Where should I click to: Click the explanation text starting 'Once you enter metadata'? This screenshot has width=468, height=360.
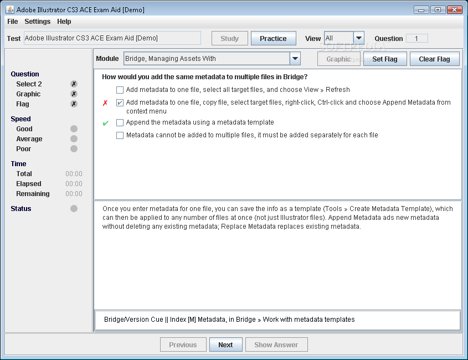277,217
